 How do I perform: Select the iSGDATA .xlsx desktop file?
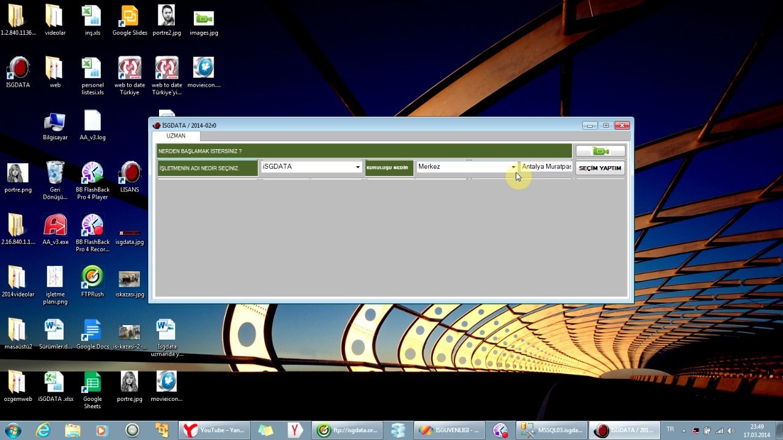[x=55, y=386]
